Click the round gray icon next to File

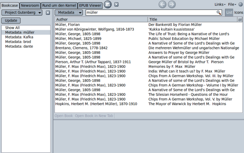click(241, 4)
